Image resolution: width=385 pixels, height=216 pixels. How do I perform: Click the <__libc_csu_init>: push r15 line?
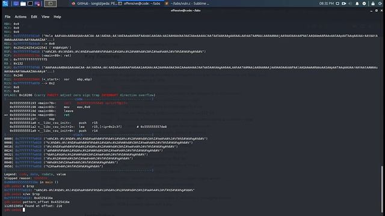tap(54, 122)
